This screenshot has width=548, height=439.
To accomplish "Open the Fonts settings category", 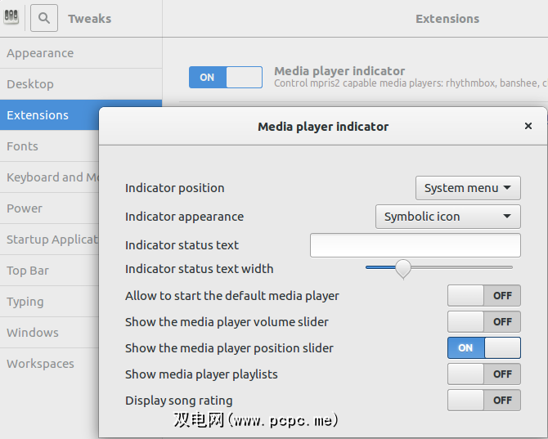I will pos(22,146).
